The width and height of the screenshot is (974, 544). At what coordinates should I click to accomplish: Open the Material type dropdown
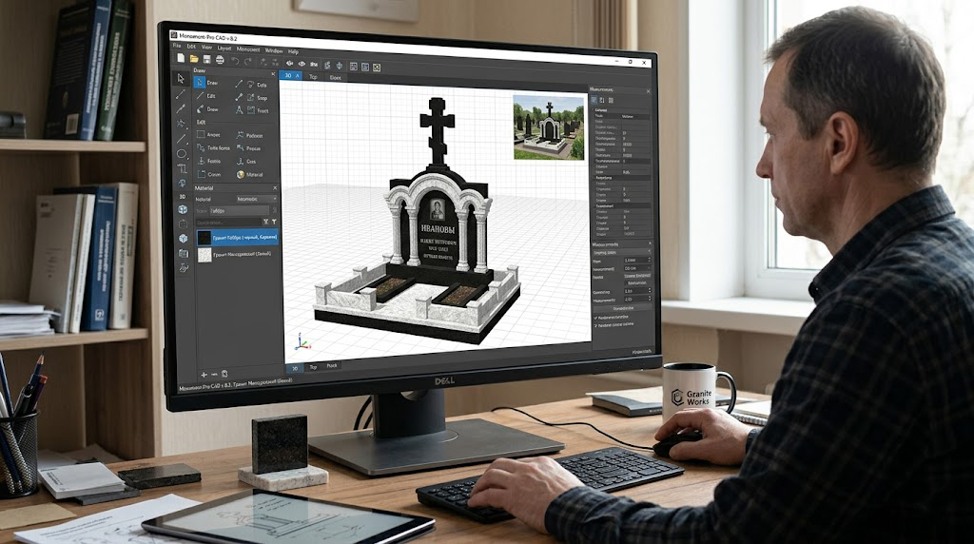(257, 199)
